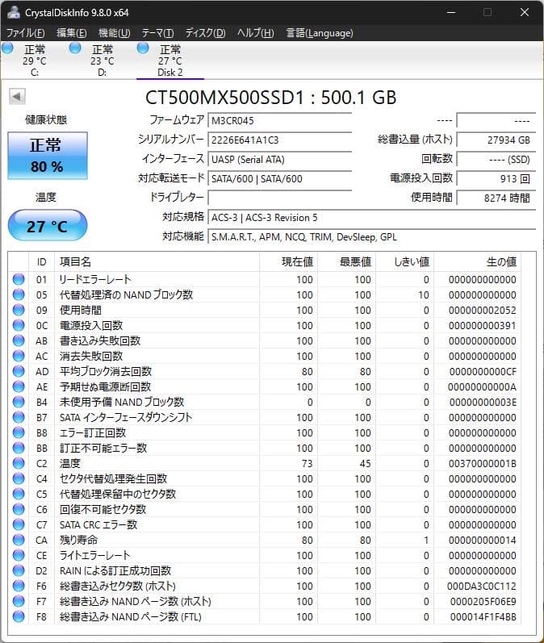Open the 言語(Language) menu
Screen dimensions: 544x643
pyautogui.click(x=320, y=33)
